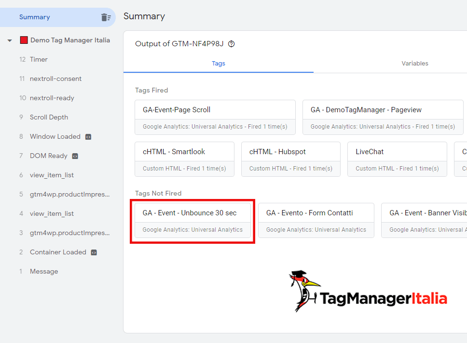The height and width of the screenshot is (343, 467).
Task: Open GA - Event - Unbounce 30 sec tag
Action: tap(192, 221)
